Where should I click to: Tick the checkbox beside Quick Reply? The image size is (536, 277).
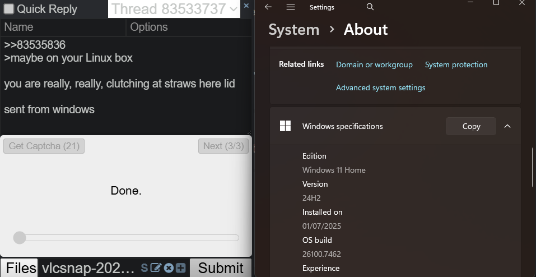[x=8, y=9]
